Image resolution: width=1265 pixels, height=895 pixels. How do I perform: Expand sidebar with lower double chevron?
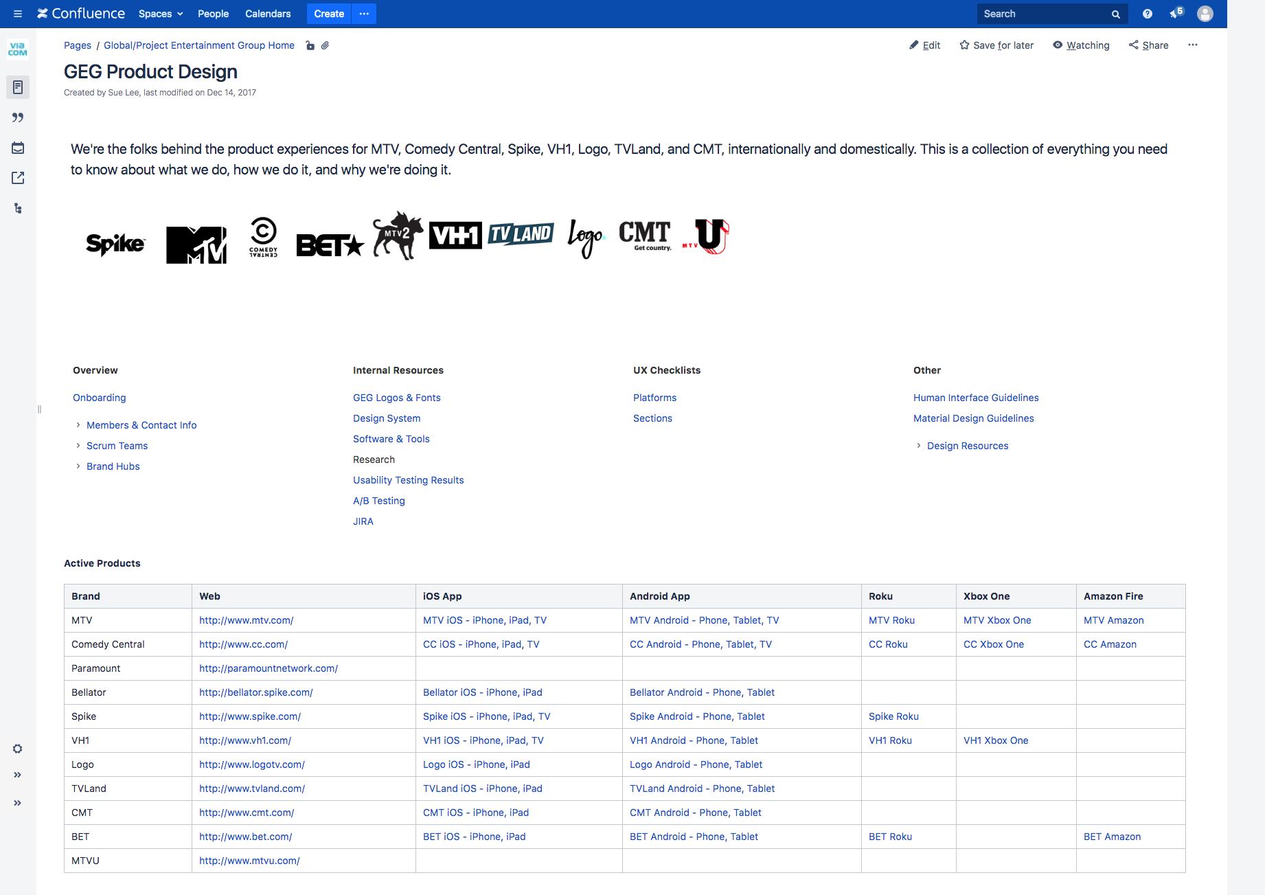(18, 803)
